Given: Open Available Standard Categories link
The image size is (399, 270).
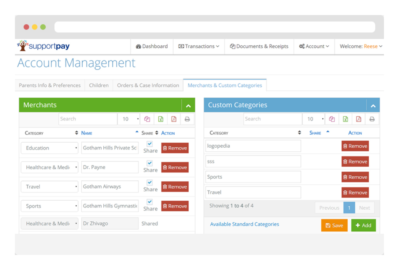Looking at the screenshot, I should point(244,224).
